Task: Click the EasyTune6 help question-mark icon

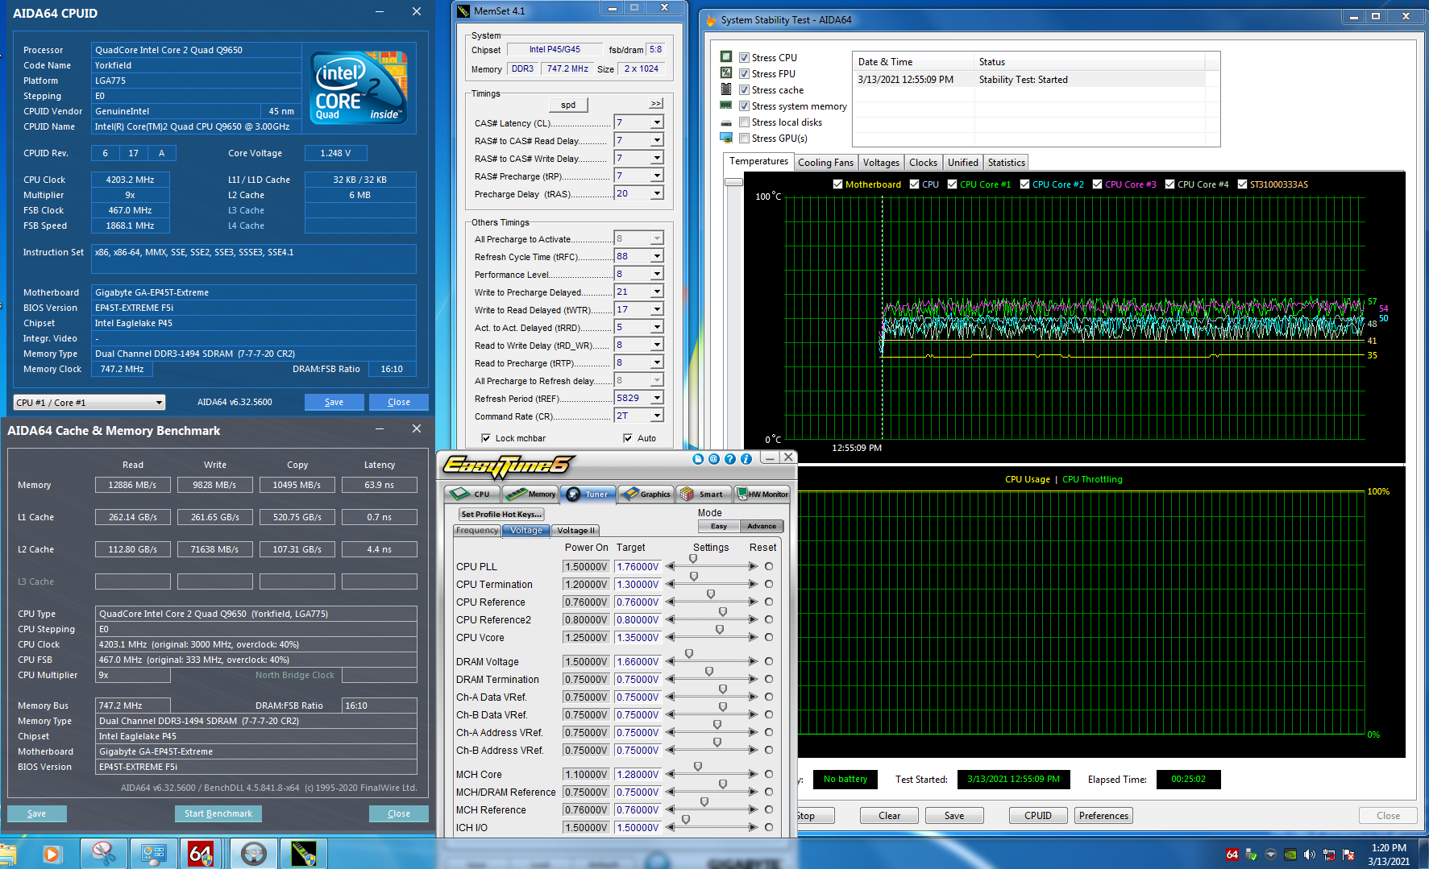Action: click(730, 459)
